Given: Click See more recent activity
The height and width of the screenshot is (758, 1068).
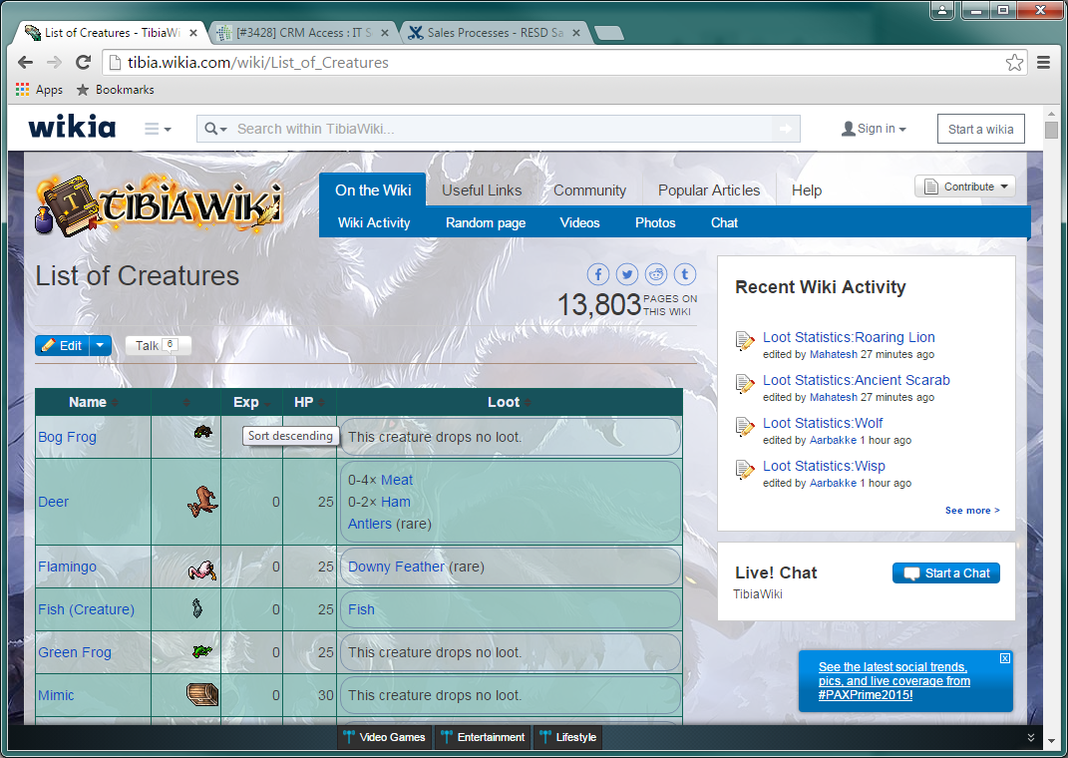Looking at the screenshot, I should coord(972,510).
